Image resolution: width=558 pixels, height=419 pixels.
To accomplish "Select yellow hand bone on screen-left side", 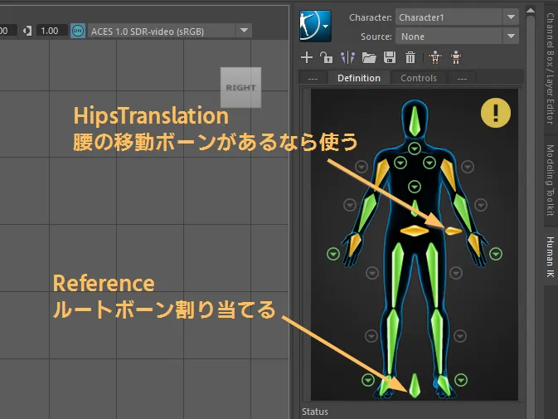I will [x=355, y=244].
